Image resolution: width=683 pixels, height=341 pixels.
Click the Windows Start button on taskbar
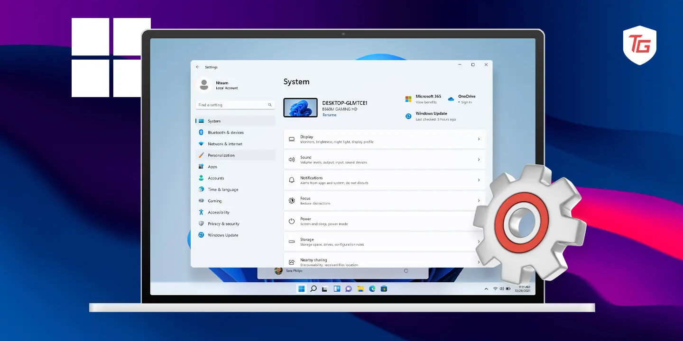[301, 288]
